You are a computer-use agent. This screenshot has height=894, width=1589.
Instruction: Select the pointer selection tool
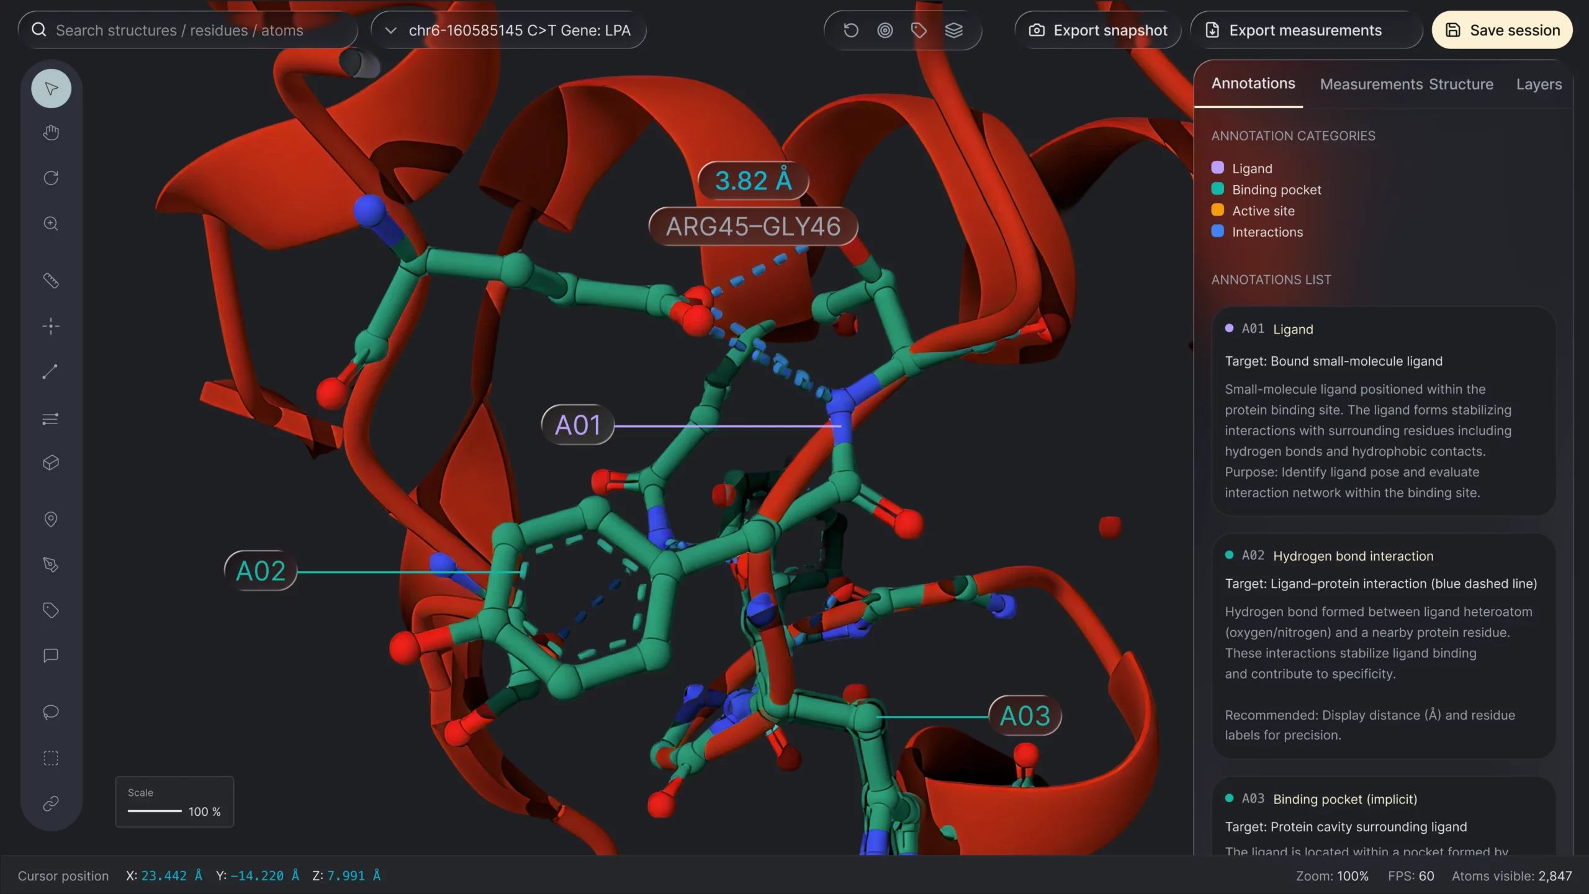click(51, 88)
